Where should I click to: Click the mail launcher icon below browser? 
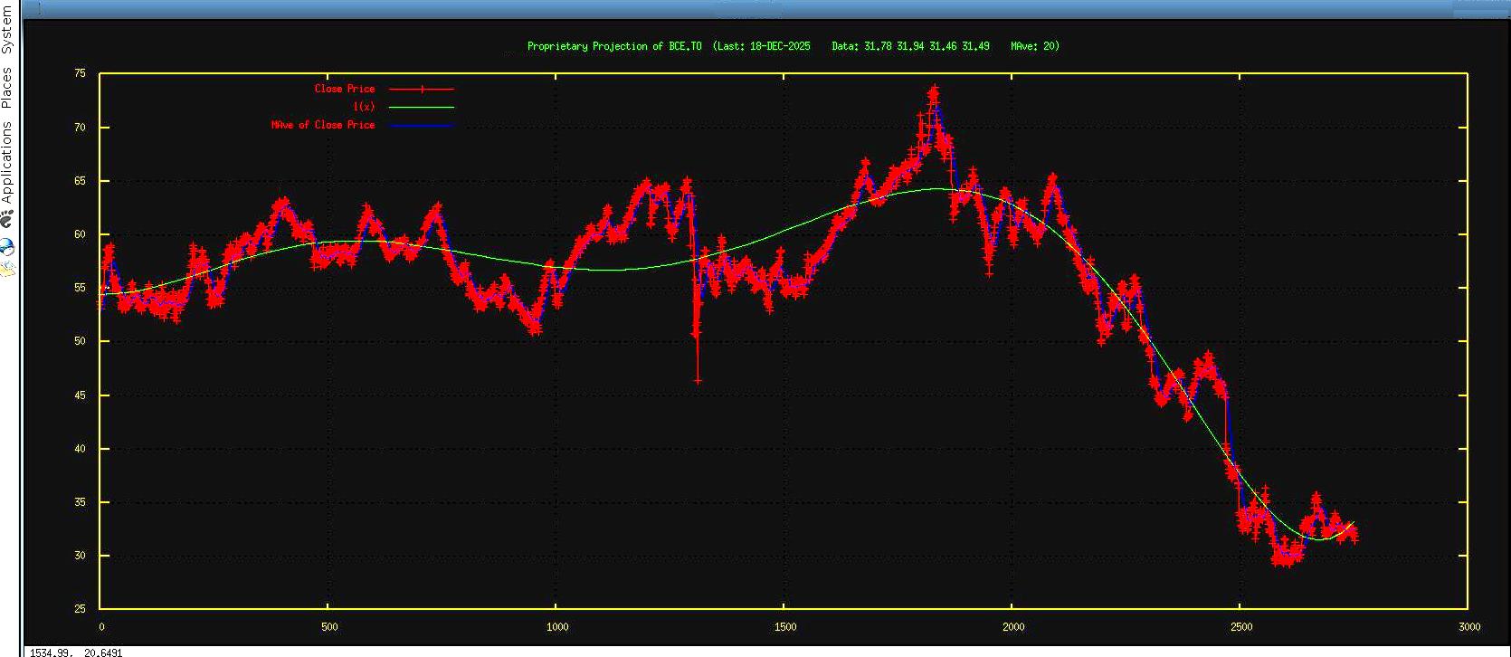8,269
